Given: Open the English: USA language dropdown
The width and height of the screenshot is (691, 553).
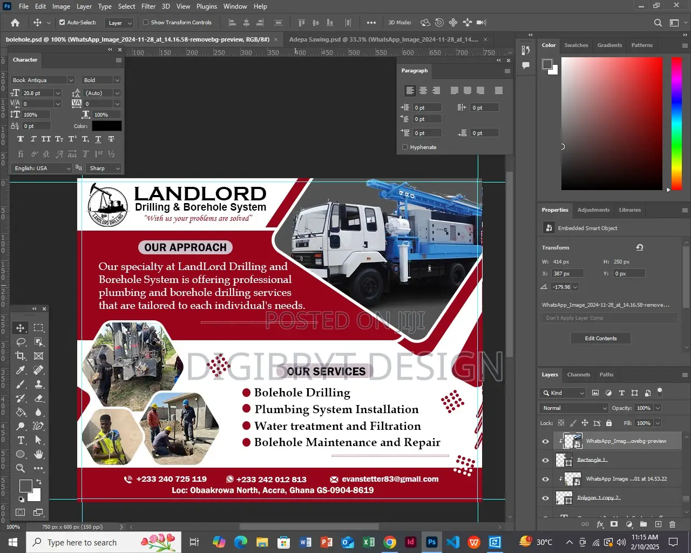Looking at the screenshot, I should [x=69, y=168].
